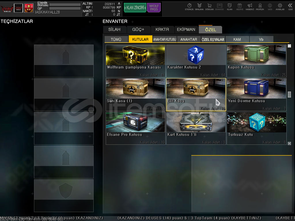
Task: Click the inventory scrollbar down arrow
Action: [x=289, y=143]
